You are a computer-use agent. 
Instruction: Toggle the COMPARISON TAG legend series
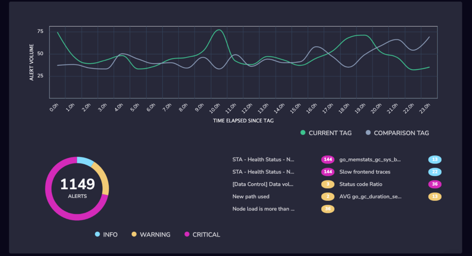[x=397, y=133]
